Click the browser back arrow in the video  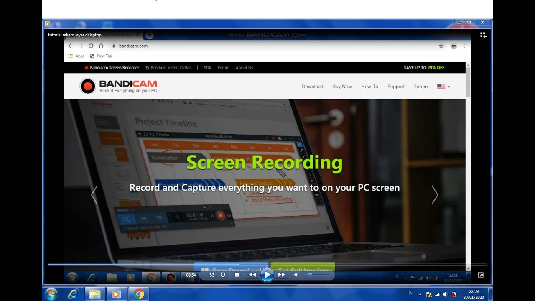[71, 46]
